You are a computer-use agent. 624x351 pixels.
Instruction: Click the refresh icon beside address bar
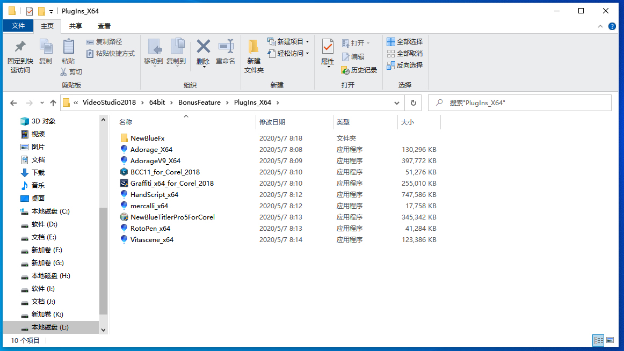[x=413, y=103]
